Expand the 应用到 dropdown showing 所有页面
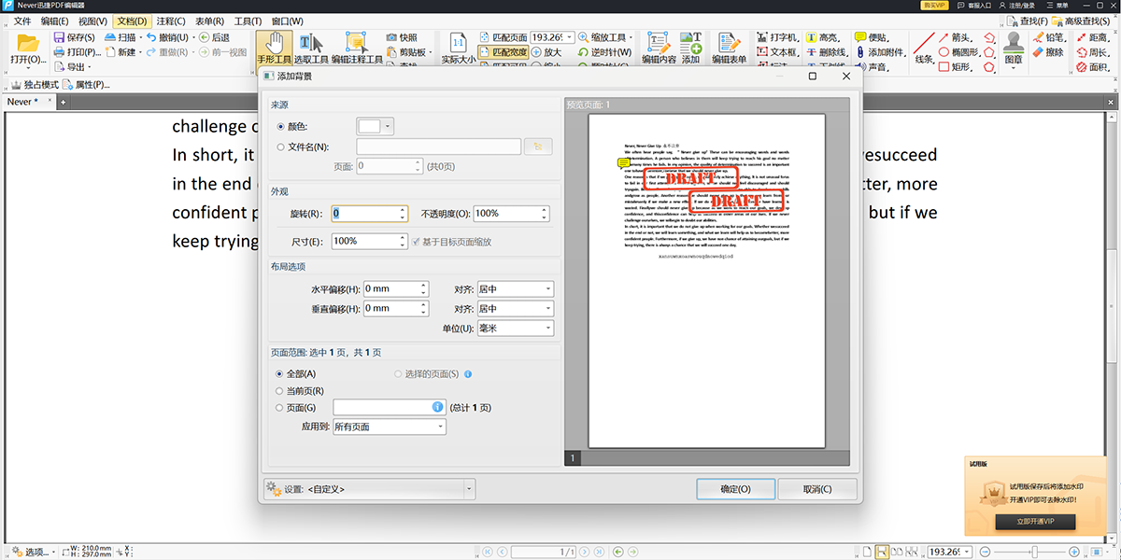 [x=389, y=426]
